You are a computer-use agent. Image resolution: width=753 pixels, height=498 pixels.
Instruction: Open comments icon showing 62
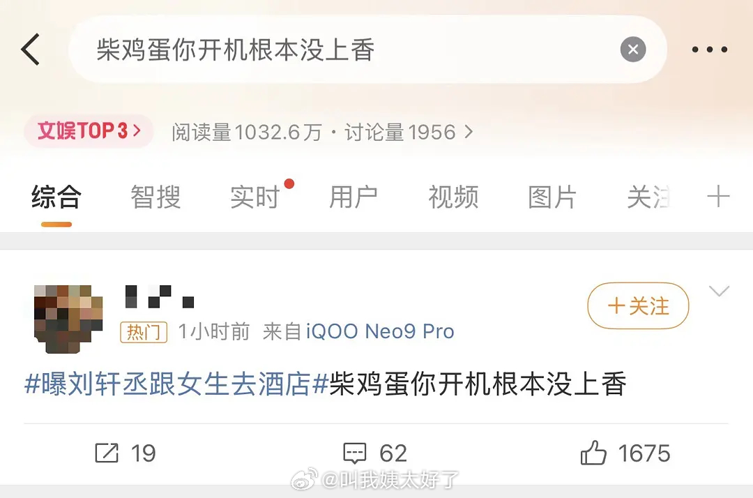coord(355,453)
